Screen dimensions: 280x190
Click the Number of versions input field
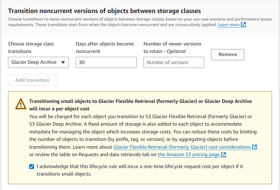click(174, 62)
